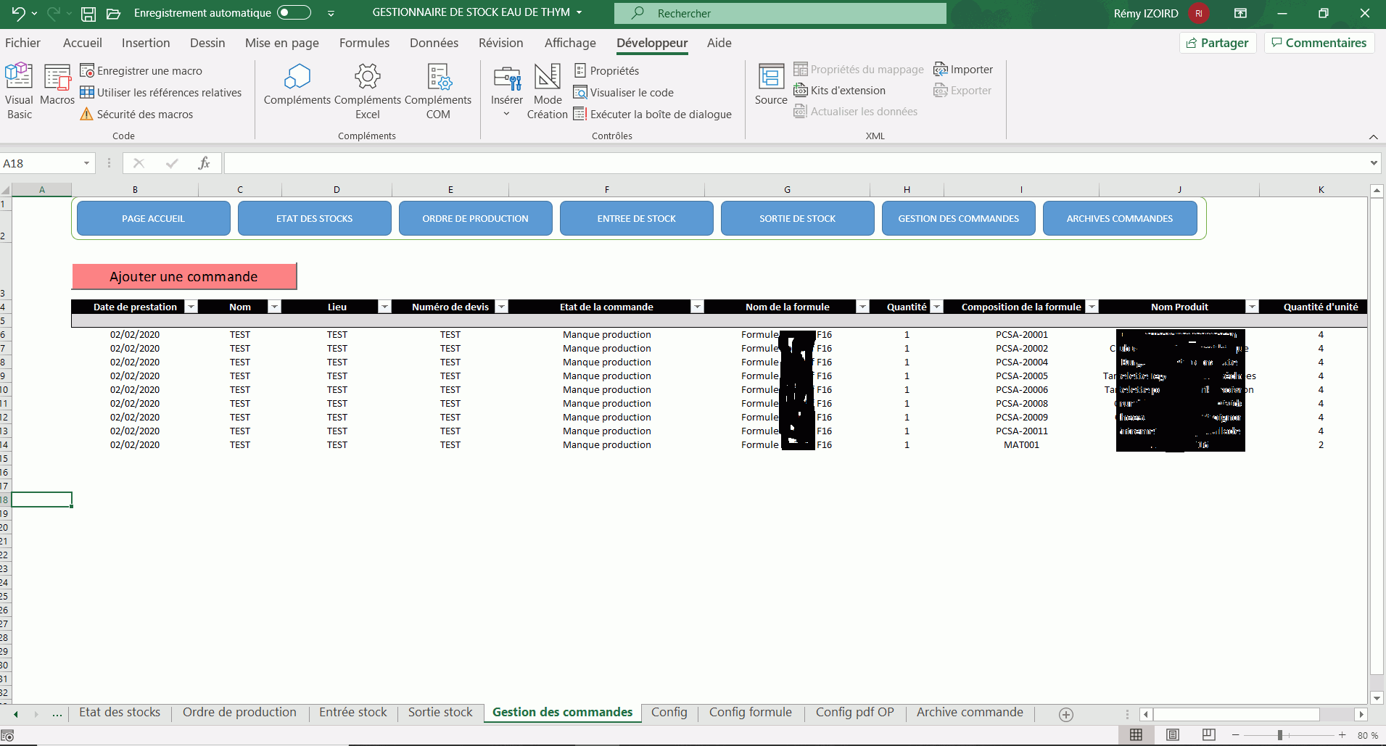Open filter dropdown for Etat de la commande

[696, 307]
